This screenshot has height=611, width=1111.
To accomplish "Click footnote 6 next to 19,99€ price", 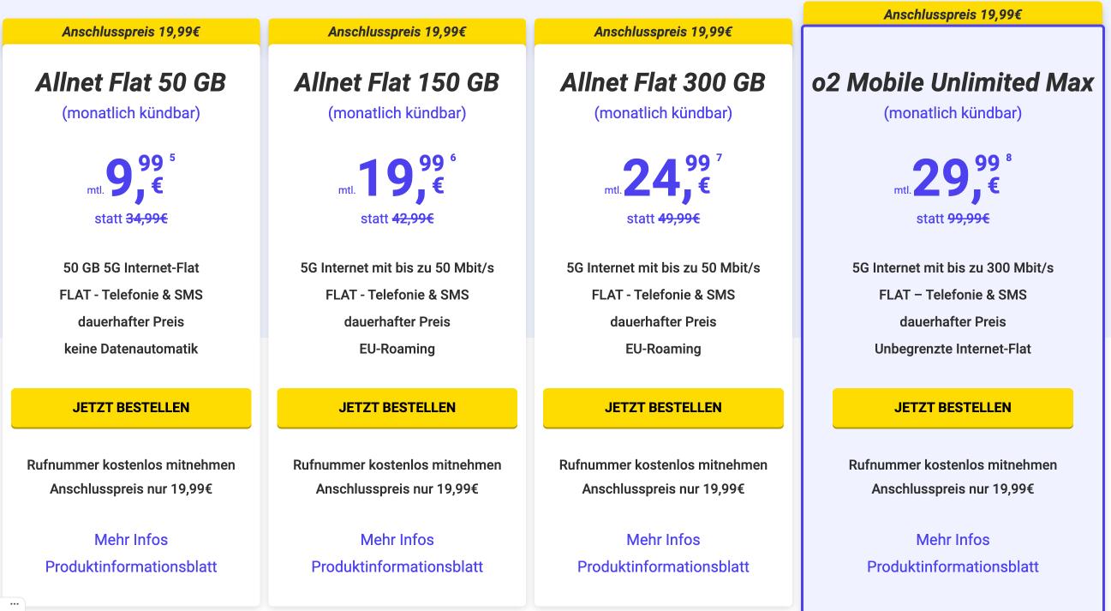I will [x=453, y=158].
